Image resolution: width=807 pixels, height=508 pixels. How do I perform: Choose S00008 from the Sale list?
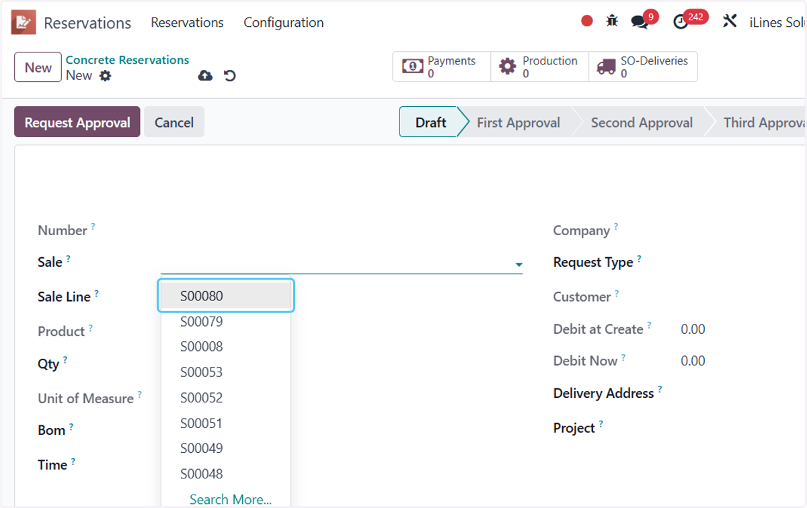click(x=226, y=347)
